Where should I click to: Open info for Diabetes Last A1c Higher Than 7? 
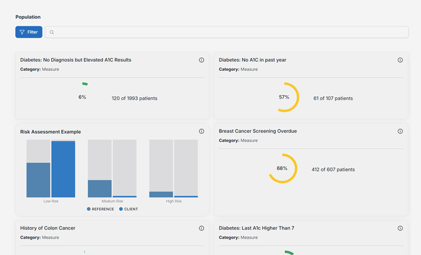click(x=400, y=228)
